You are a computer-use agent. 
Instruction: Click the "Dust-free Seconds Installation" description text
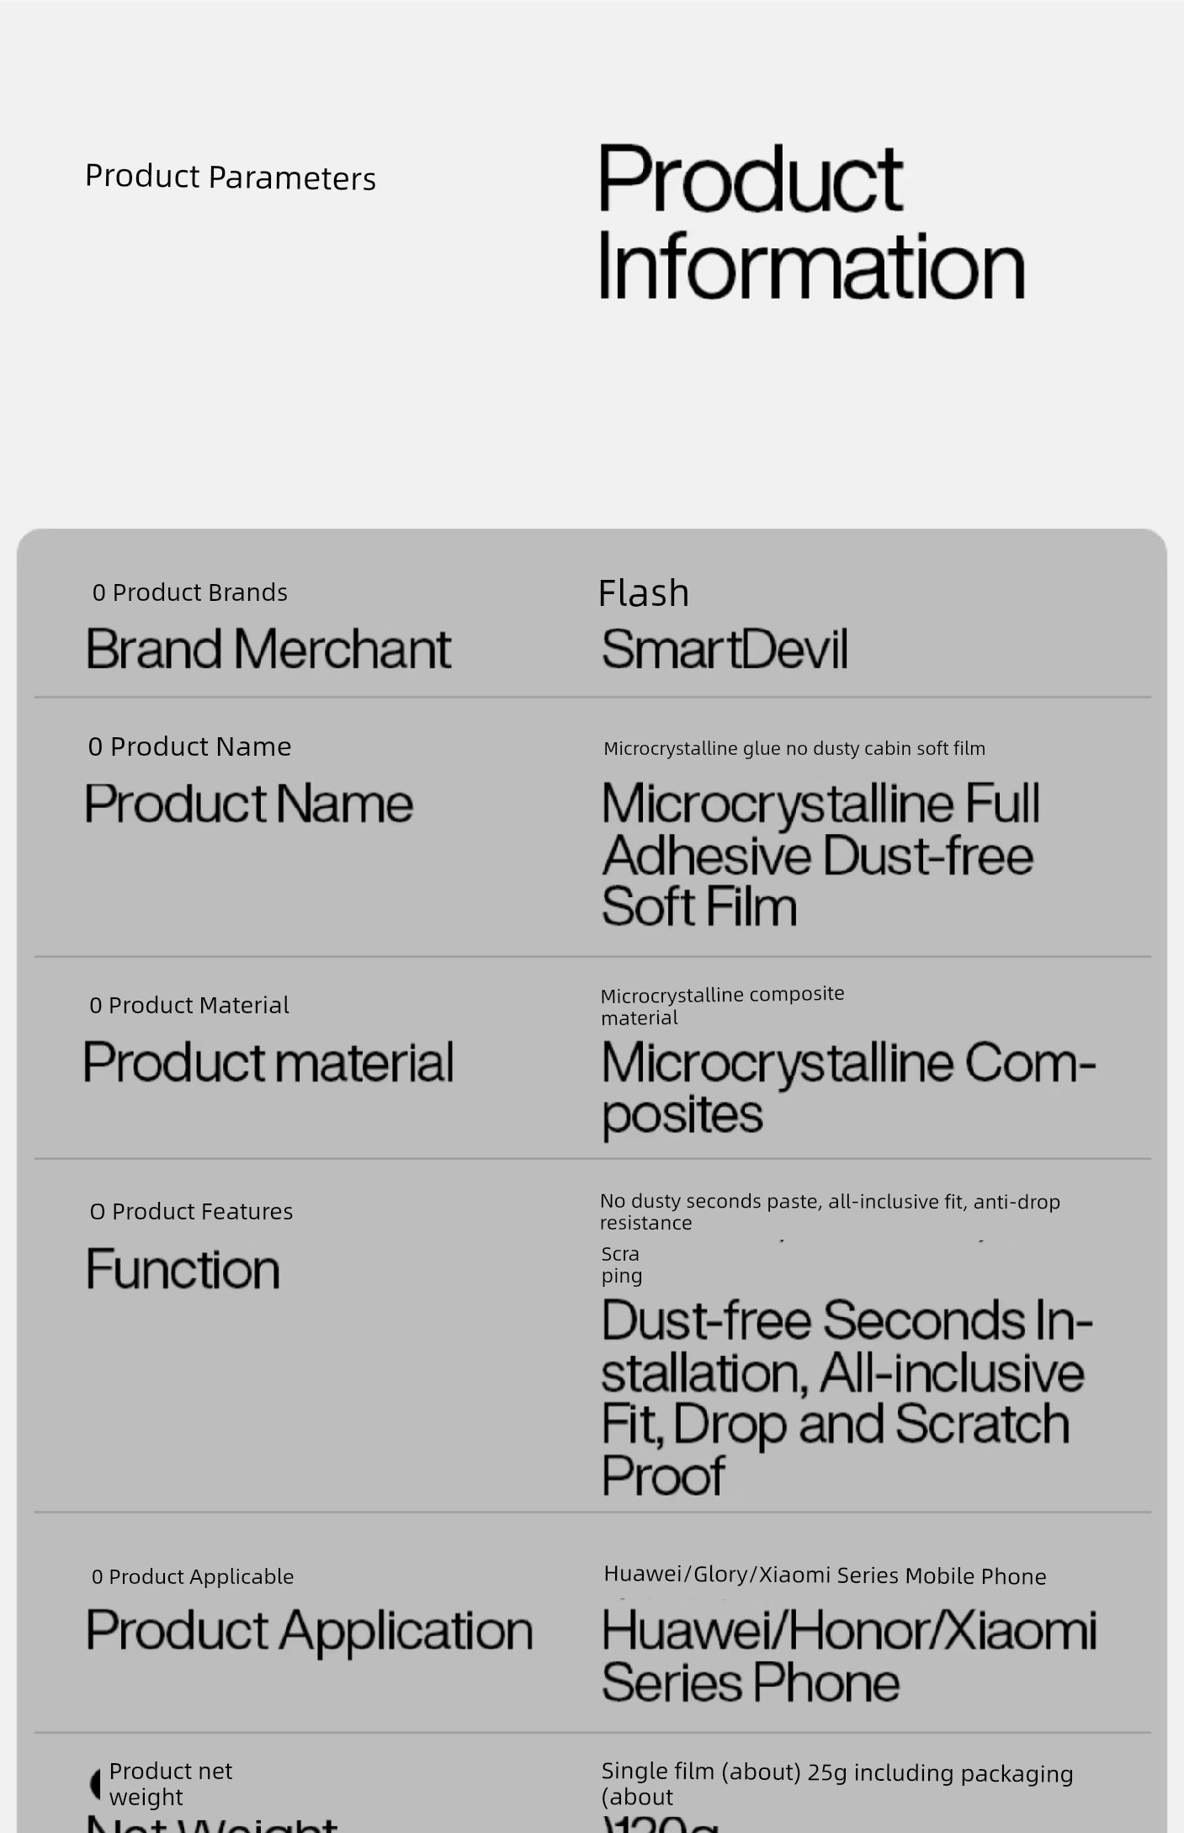(846, 1396)
